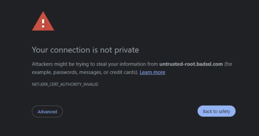Click the exclamation mark inside the triangle

pos(43,23)
